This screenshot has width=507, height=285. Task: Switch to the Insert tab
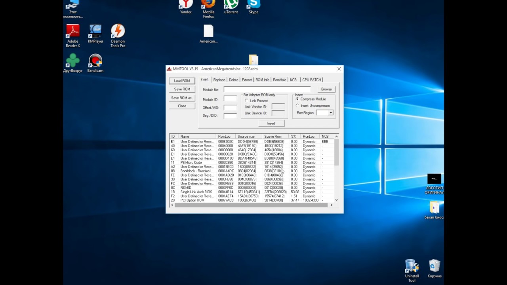click(x=204, y=80)
